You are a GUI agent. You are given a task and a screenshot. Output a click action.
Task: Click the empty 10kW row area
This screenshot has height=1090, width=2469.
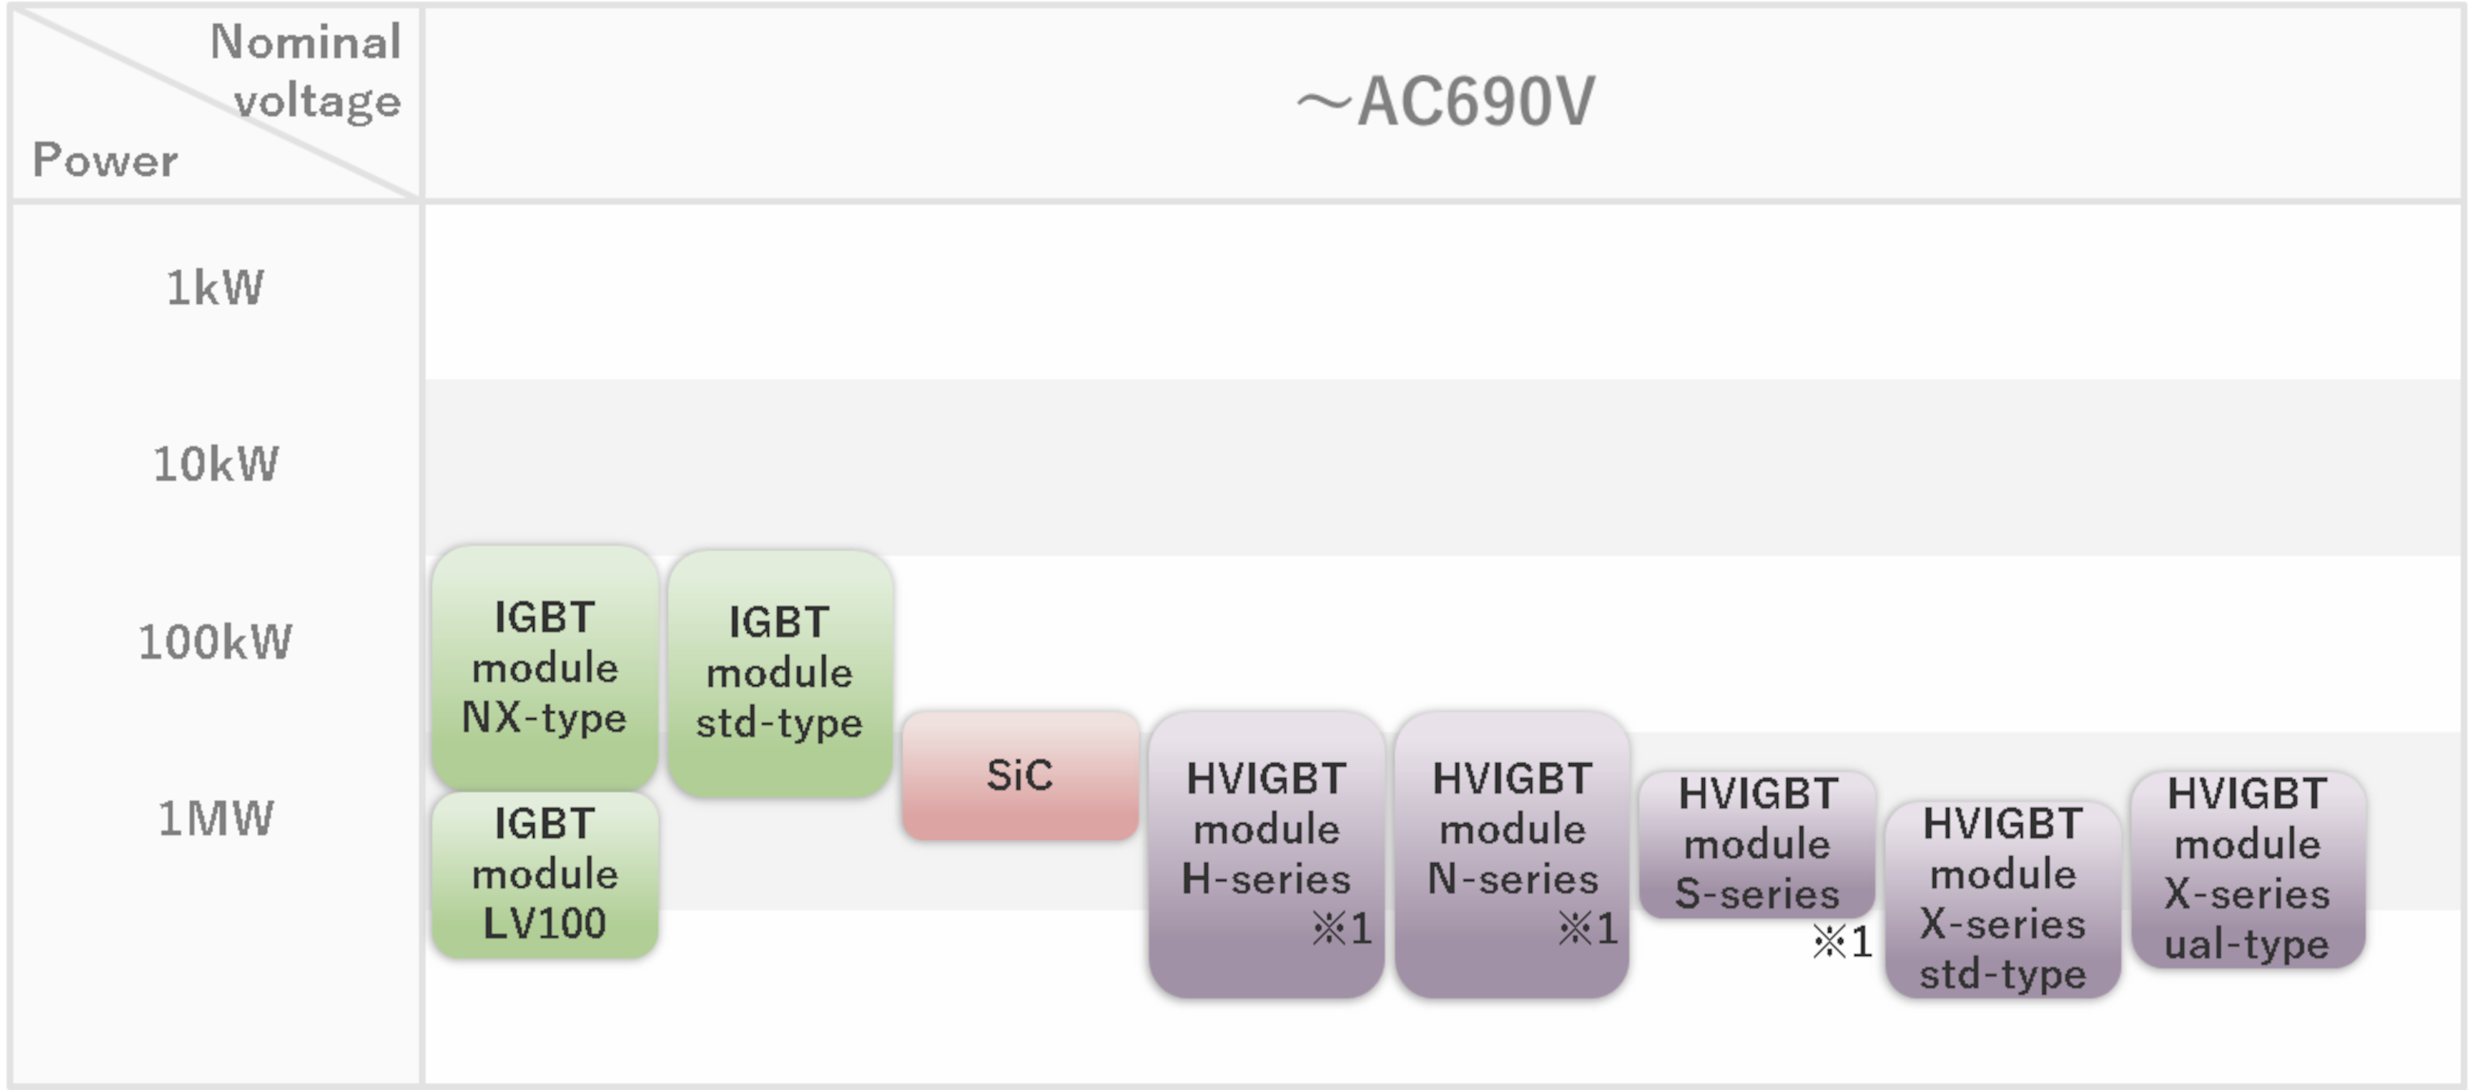pos(1445,467)
